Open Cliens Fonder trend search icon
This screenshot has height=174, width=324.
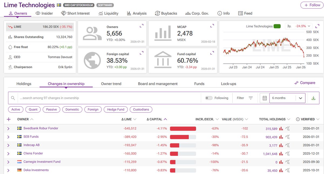point(288,154)
